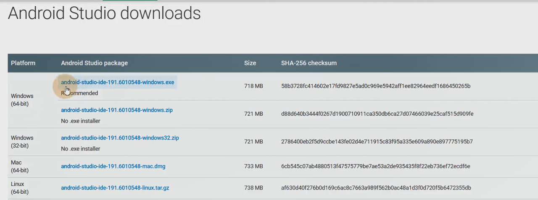Download the windows.zip package
The width and height of the screenshot is (538, 200).
point(116,110)
